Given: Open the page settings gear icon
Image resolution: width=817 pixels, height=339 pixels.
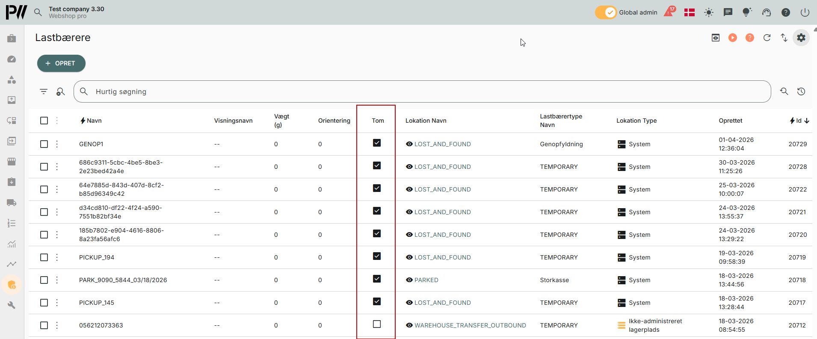Looking at the screenshot, I should click(x=801, y=38).
